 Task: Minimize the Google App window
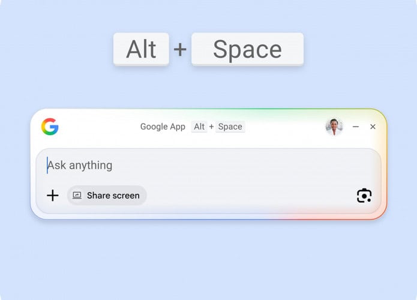(356, 127)
